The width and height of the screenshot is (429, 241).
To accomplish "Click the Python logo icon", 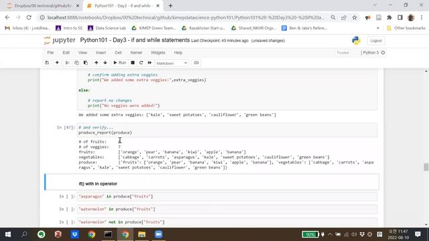I will 356,40.
